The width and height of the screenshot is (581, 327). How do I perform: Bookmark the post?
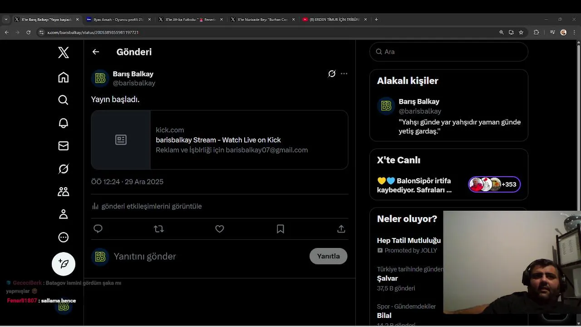(281, 229)
